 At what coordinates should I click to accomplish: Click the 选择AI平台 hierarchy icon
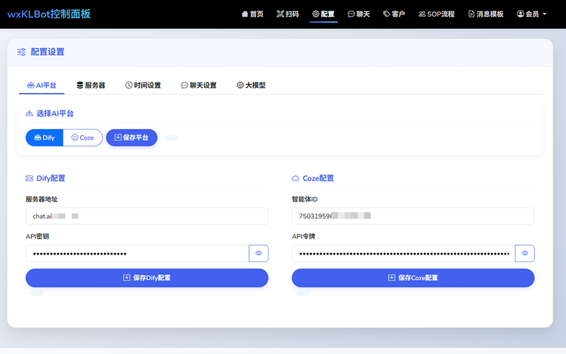point(29,114)
